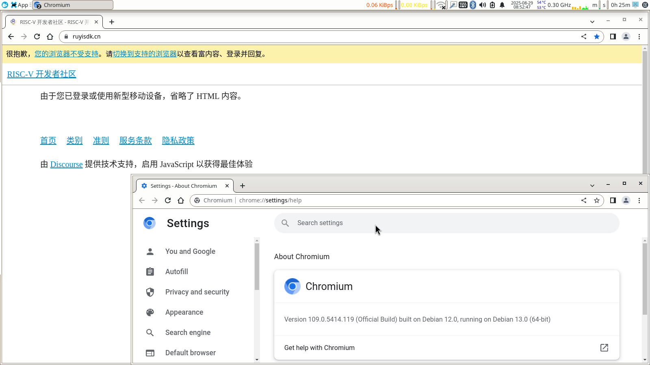
Task: Click the share icon in the Settings window address bar
Action: pyautogui.click(x=584, y=200)
